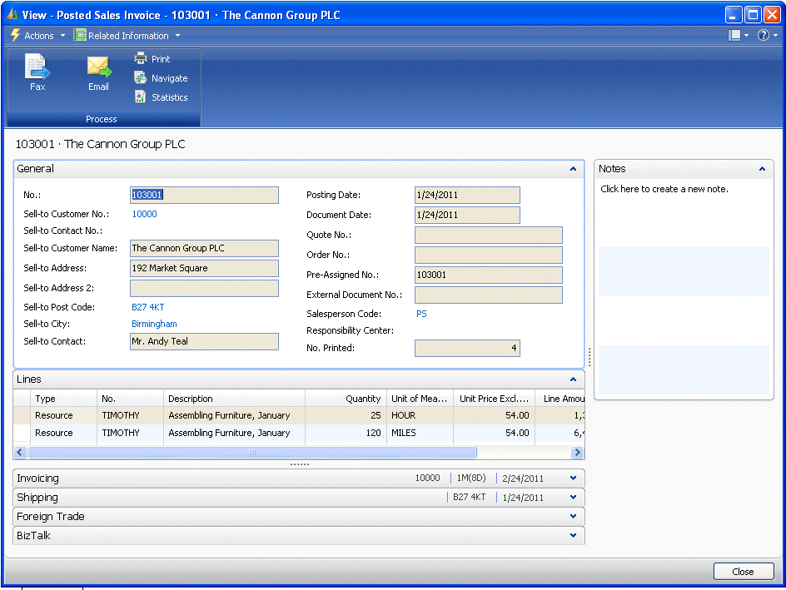Click the empty Order No. field
The height and width of the screenshot is (590, 786).
[488, 255]
